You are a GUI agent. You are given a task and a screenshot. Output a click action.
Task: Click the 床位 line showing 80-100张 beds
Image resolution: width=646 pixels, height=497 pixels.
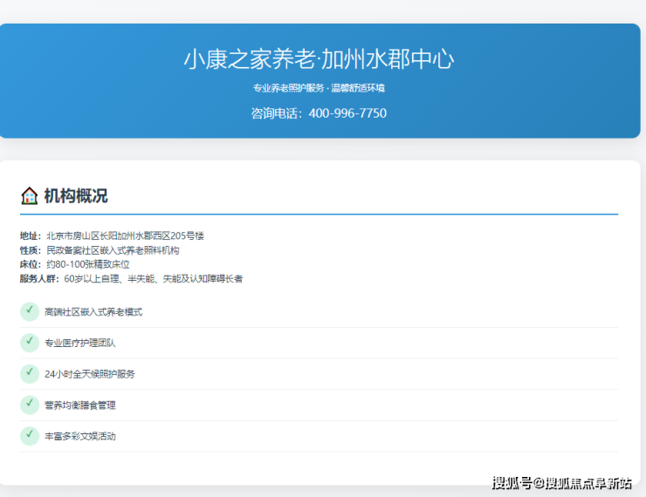click(x=75, y=264)
